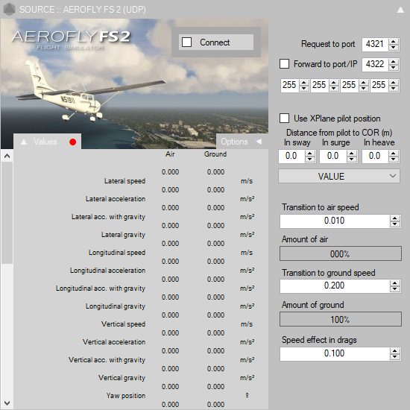This screenshot has width=410, height=410.
Task: Click the Values tab triangle arrow
Action: pos(24,142)
